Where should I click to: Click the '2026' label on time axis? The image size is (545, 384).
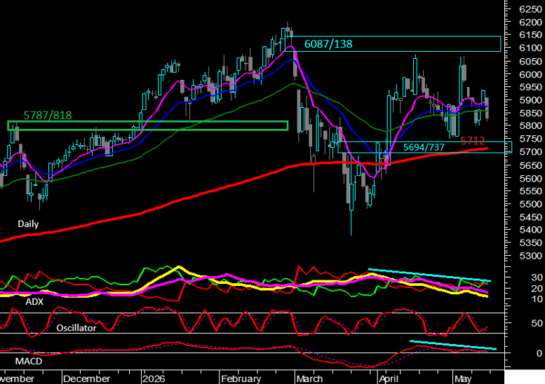pyautogui.click(x=154, y=378)
